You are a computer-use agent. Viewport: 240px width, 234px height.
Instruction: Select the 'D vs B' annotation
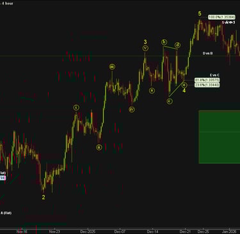click(207, 53)
